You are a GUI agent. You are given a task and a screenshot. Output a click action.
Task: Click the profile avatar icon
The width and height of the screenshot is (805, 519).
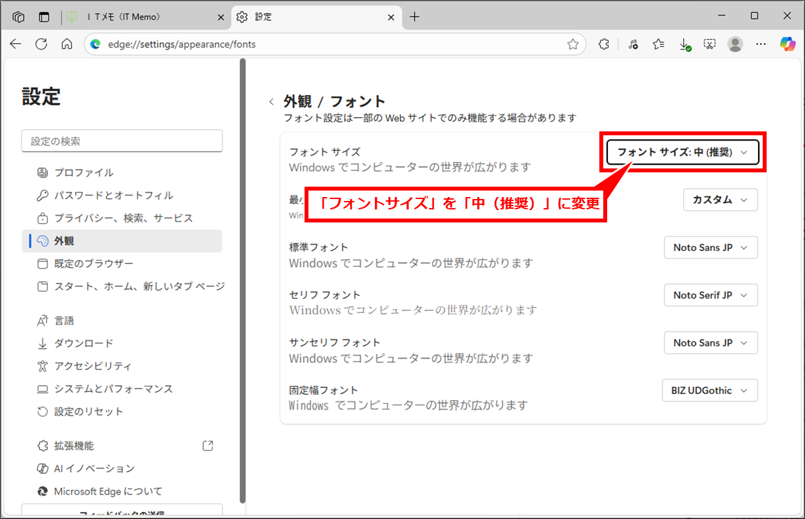click(x=735, y=44)
